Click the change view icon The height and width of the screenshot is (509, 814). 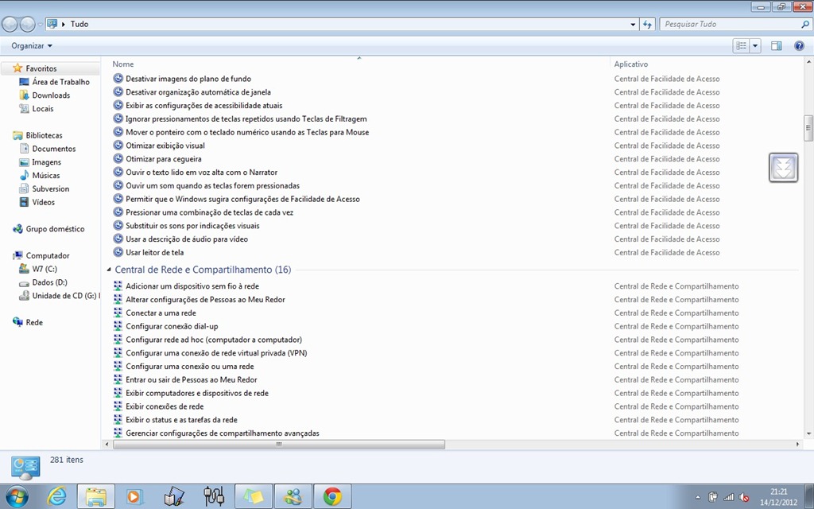point(742,45)
